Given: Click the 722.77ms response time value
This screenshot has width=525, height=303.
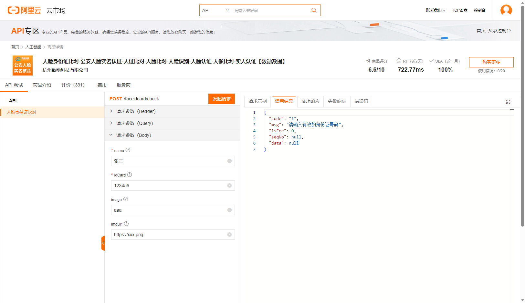Looking at the screenshot, I should (411, 70).
